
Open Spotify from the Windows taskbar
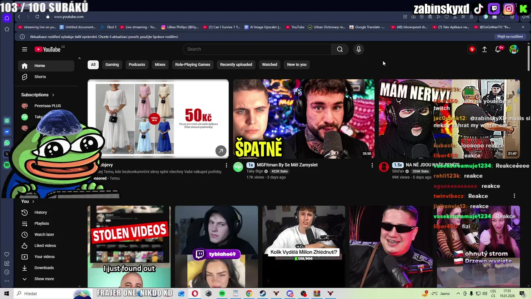pos(222,294)
